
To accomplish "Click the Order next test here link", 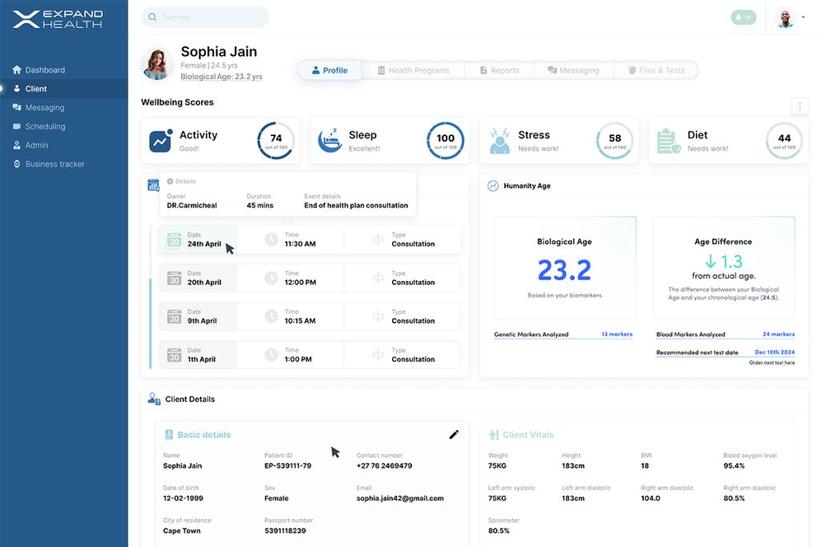I will coord(771,363).
